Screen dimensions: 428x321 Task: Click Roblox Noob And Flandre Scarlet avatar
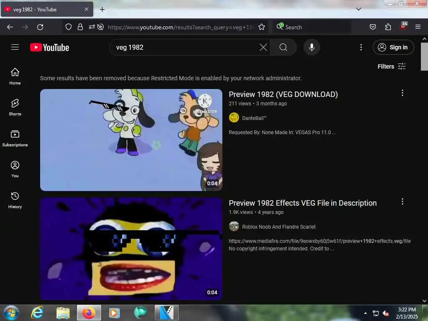click(234, 226)
